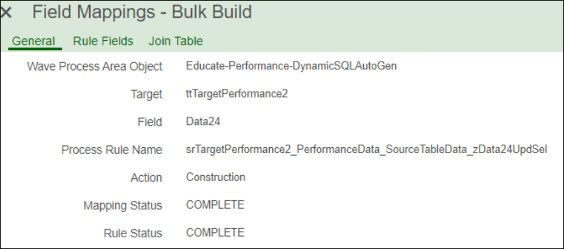Click the Rule Status label
Viewport: 564px width, 249px height.
133,233
